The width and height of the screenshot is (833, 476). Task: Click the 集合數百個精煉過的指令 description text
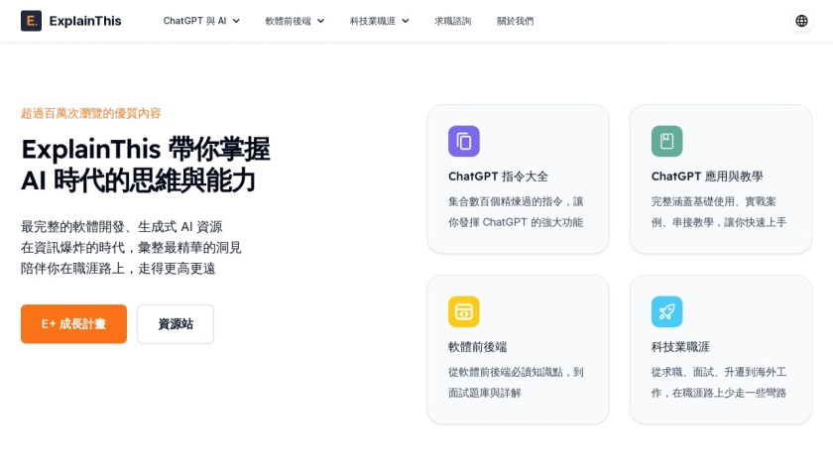coord(516,212)
